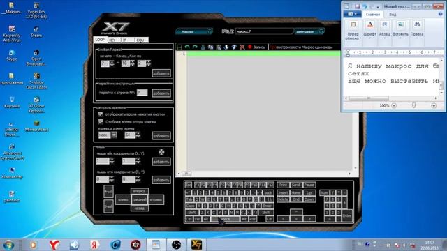Click the средний middle mouse button
This screenshot has height=251, width=447.
(140, 199)
